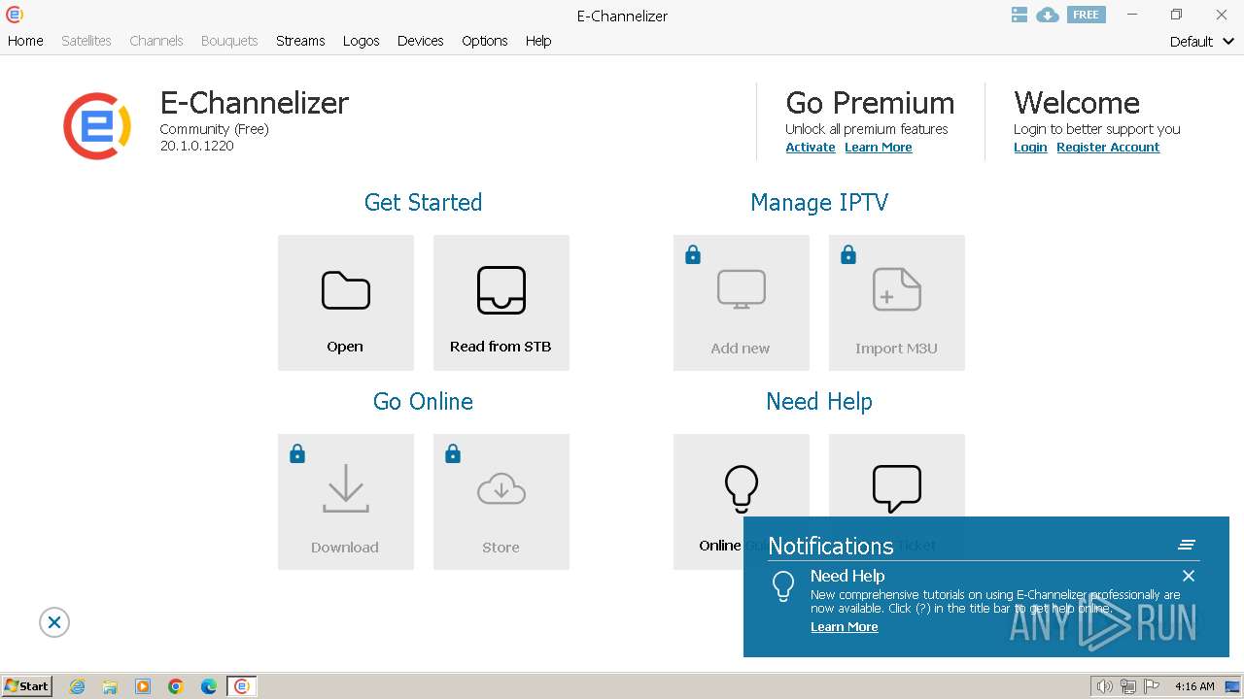Open the Home menu
The height and width of the screenshot is (699, 1244).
click(x=25, y=41)
